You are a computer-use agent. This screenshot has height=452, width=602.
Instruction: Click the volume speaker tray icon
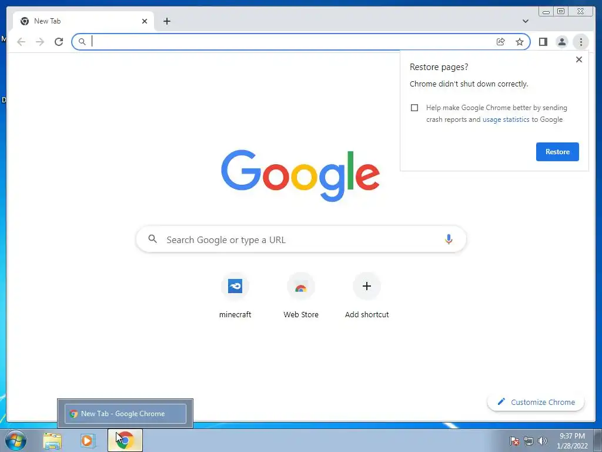(543, 441)
